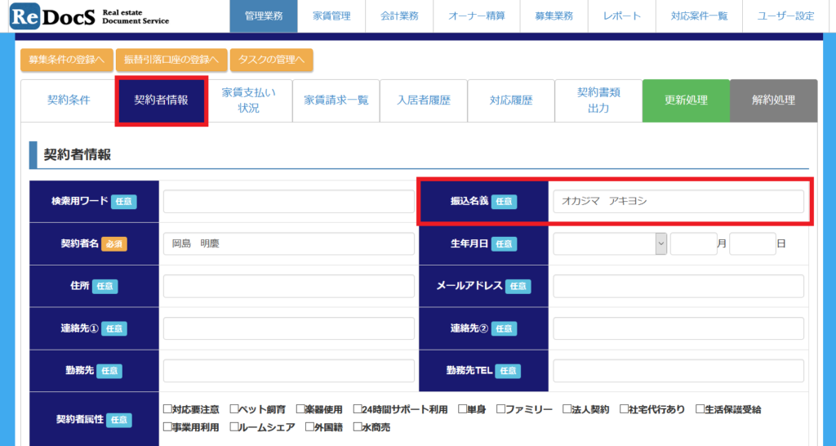Screen dimensions: 836x446
Task: Check the ペット飼育 checkbox
Action: [235, 409]
